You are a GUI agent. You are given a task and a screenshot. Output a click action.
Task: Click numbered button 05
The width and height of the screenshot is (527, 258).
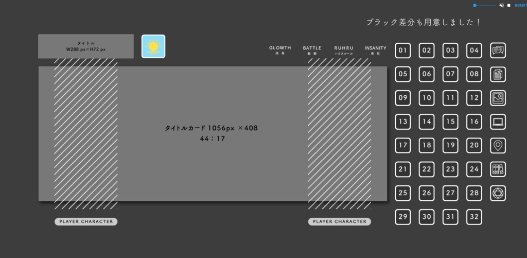pos(402,74)
